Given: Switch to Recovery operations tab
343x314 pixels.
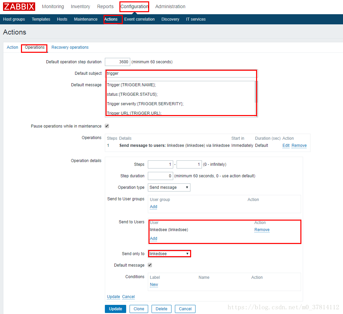Looking at the screenshot, I should coord(70,47).
